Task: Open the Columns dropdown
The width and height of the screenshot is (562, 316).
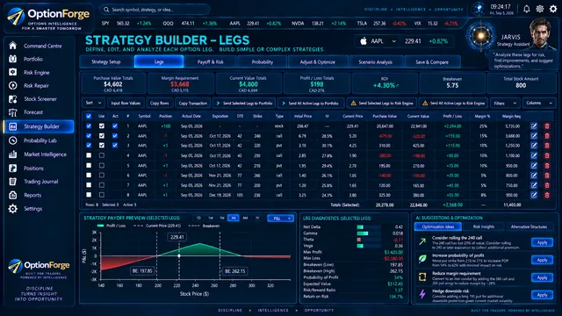Action: [x=539, y=104]
